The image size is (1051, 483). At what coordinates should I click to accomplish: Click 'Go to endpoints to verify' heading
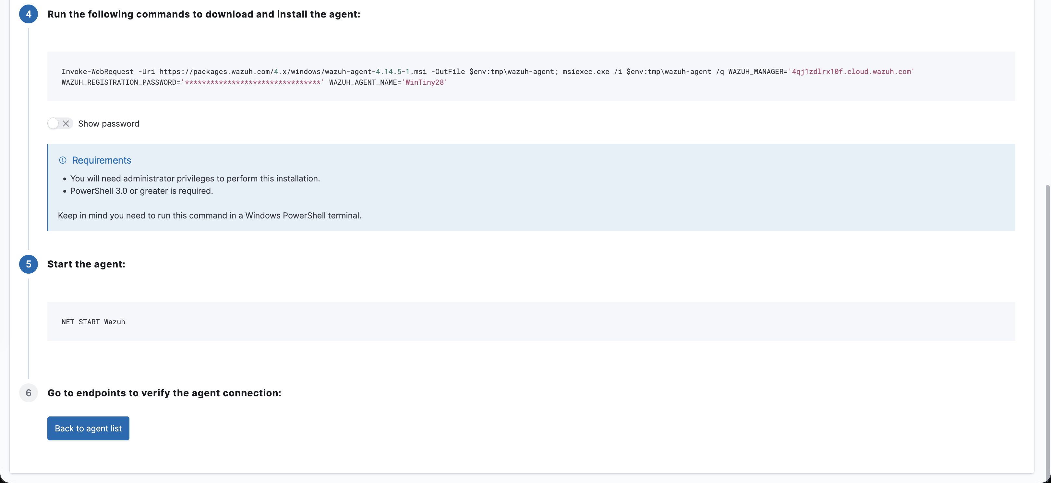164,393
